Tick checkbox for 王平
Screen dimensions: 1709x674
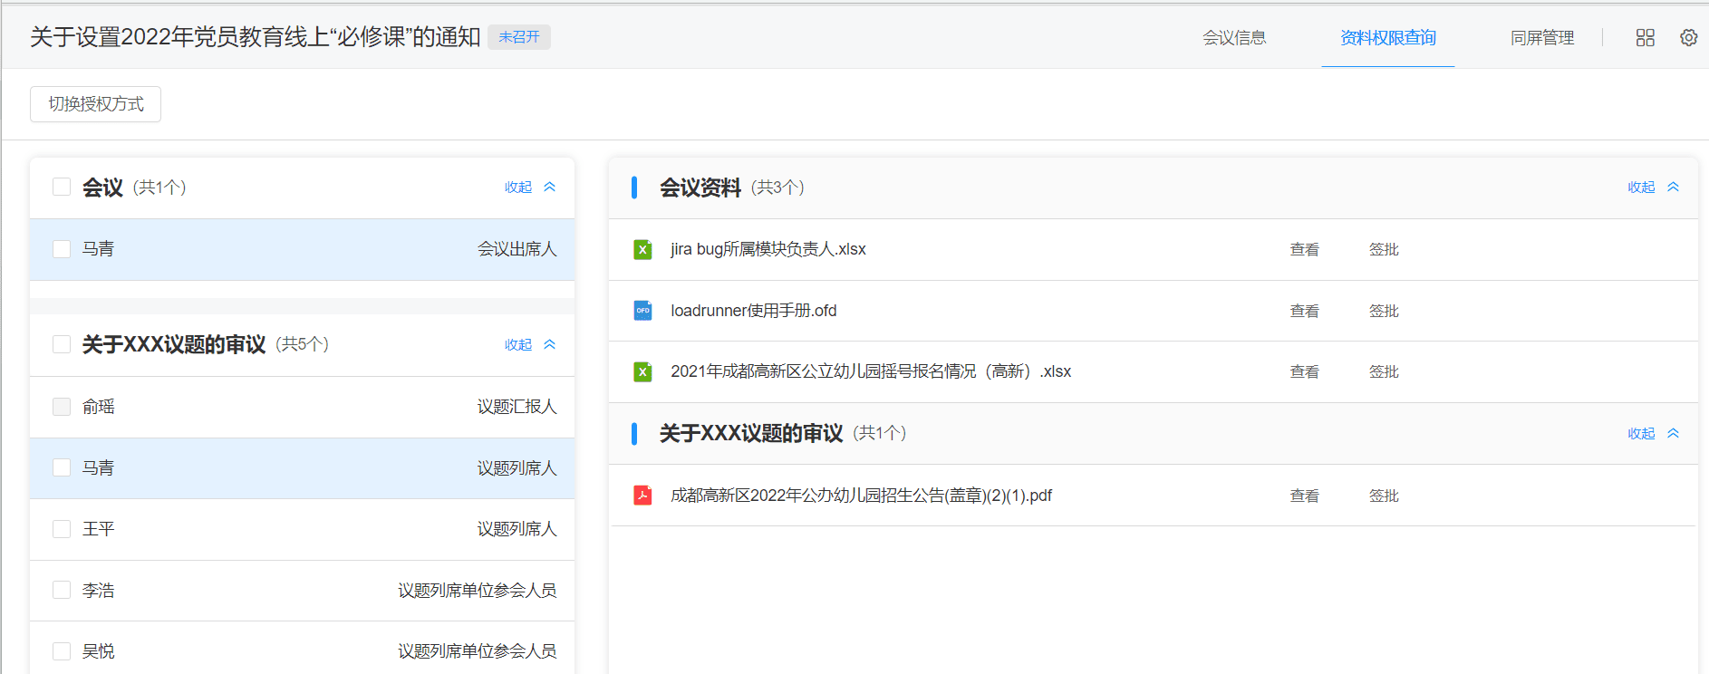(62, 529)
